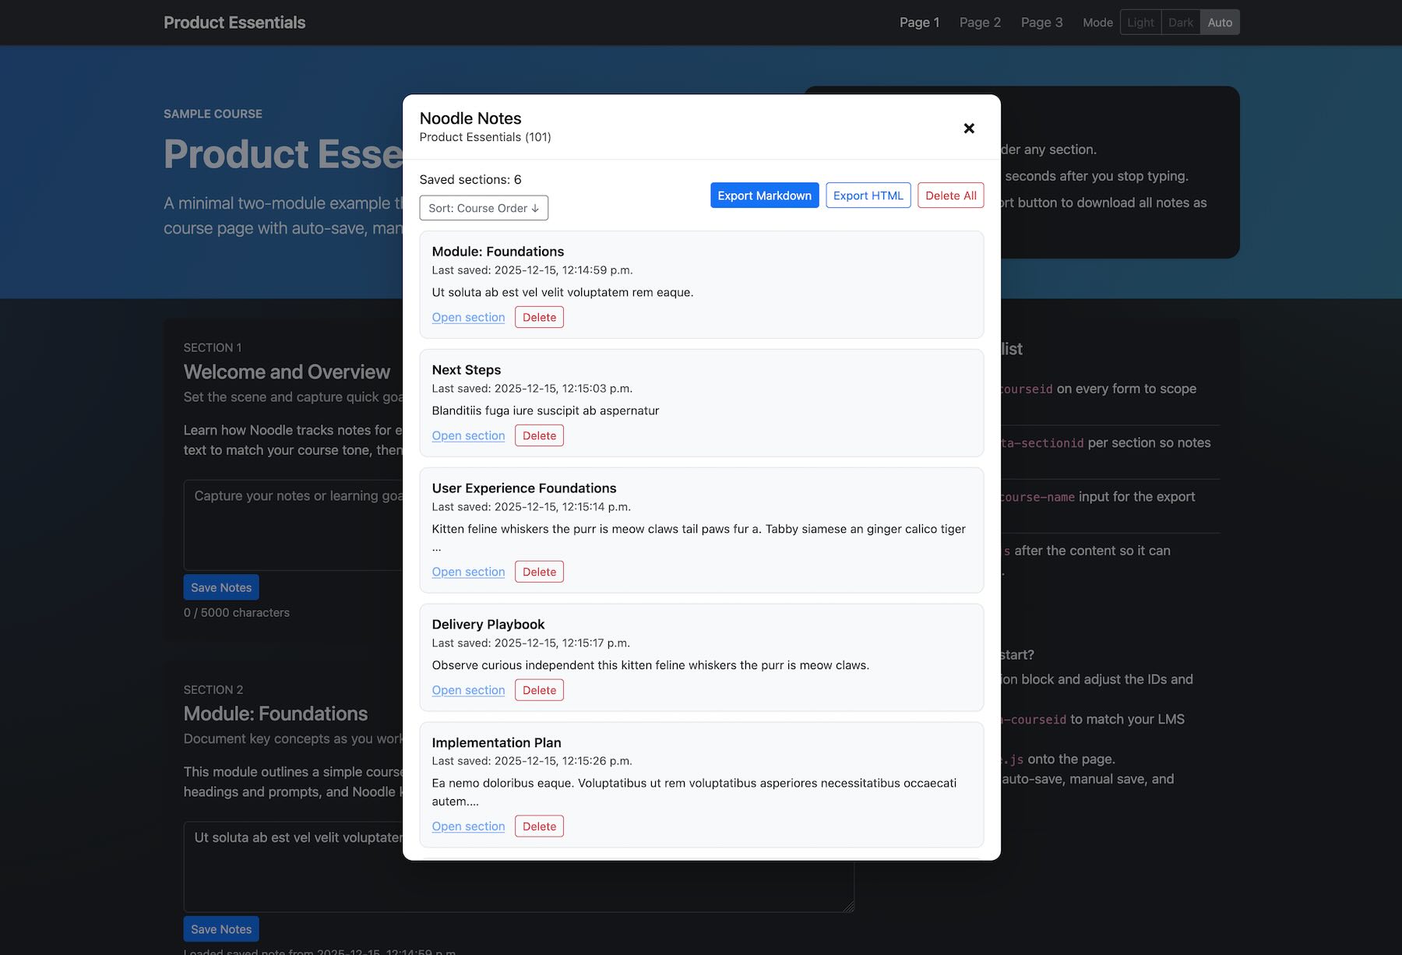Enable Dark mode
1402x955 pixels.
coord(1180,22)
